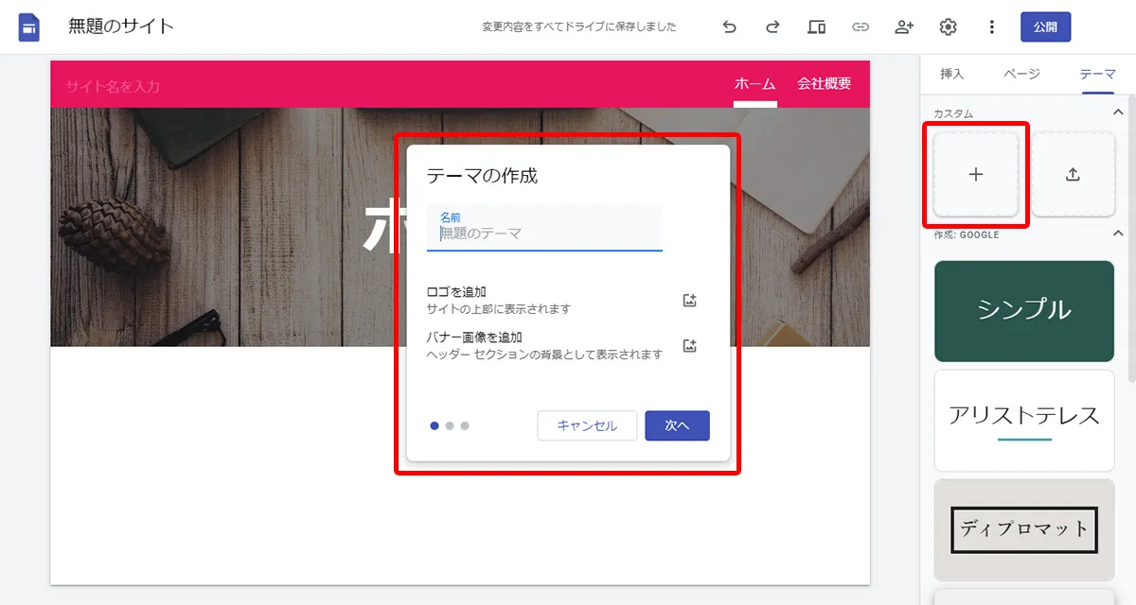Click the Redo icon in the toolbar
Screen dimensions: 1136x605
[x=772, y=26]
